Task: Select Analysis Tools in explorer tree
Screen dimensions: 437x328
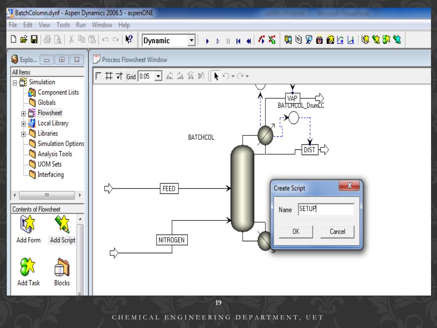Action: [55, 154]
